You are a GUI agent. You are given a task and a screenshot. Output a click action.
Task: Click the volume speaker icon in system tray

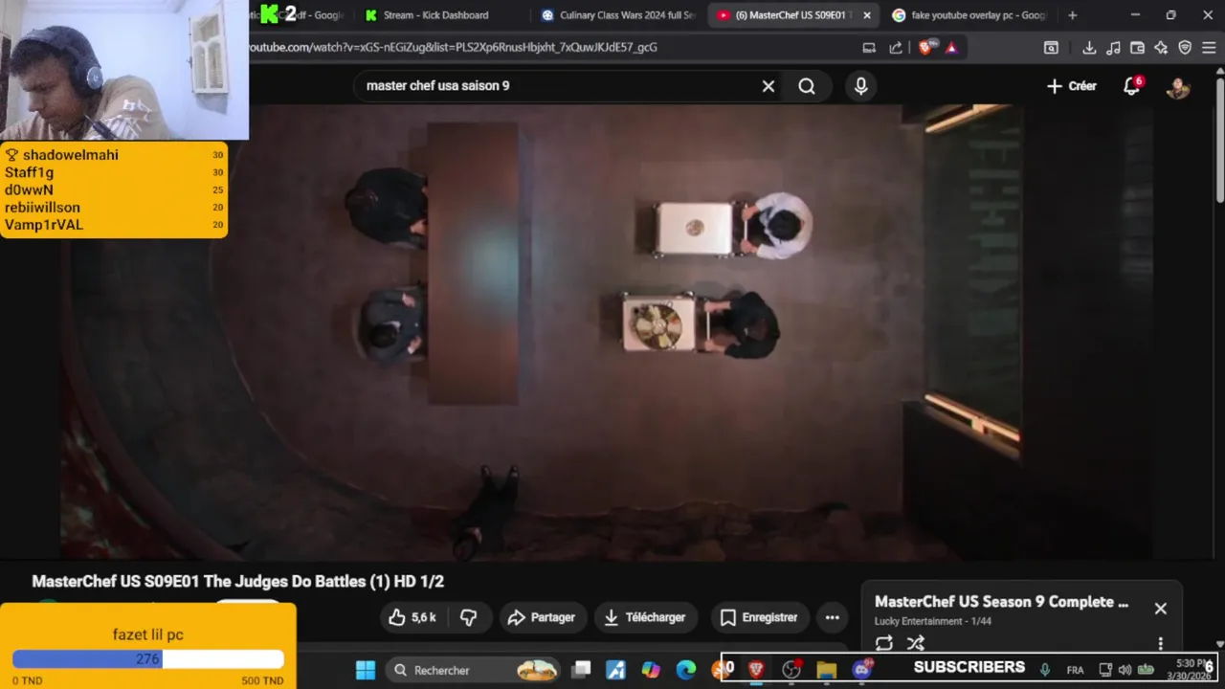[1125, 670]
